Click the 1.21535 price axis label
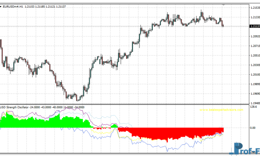Image resolution: width=260 pixels, height=156 pixels. tap(255, 7)
